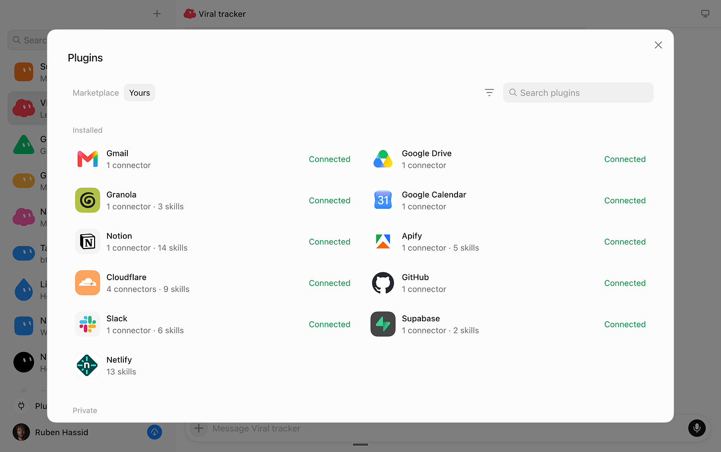Click Connected status for Supabase

[x=625, y=324]
